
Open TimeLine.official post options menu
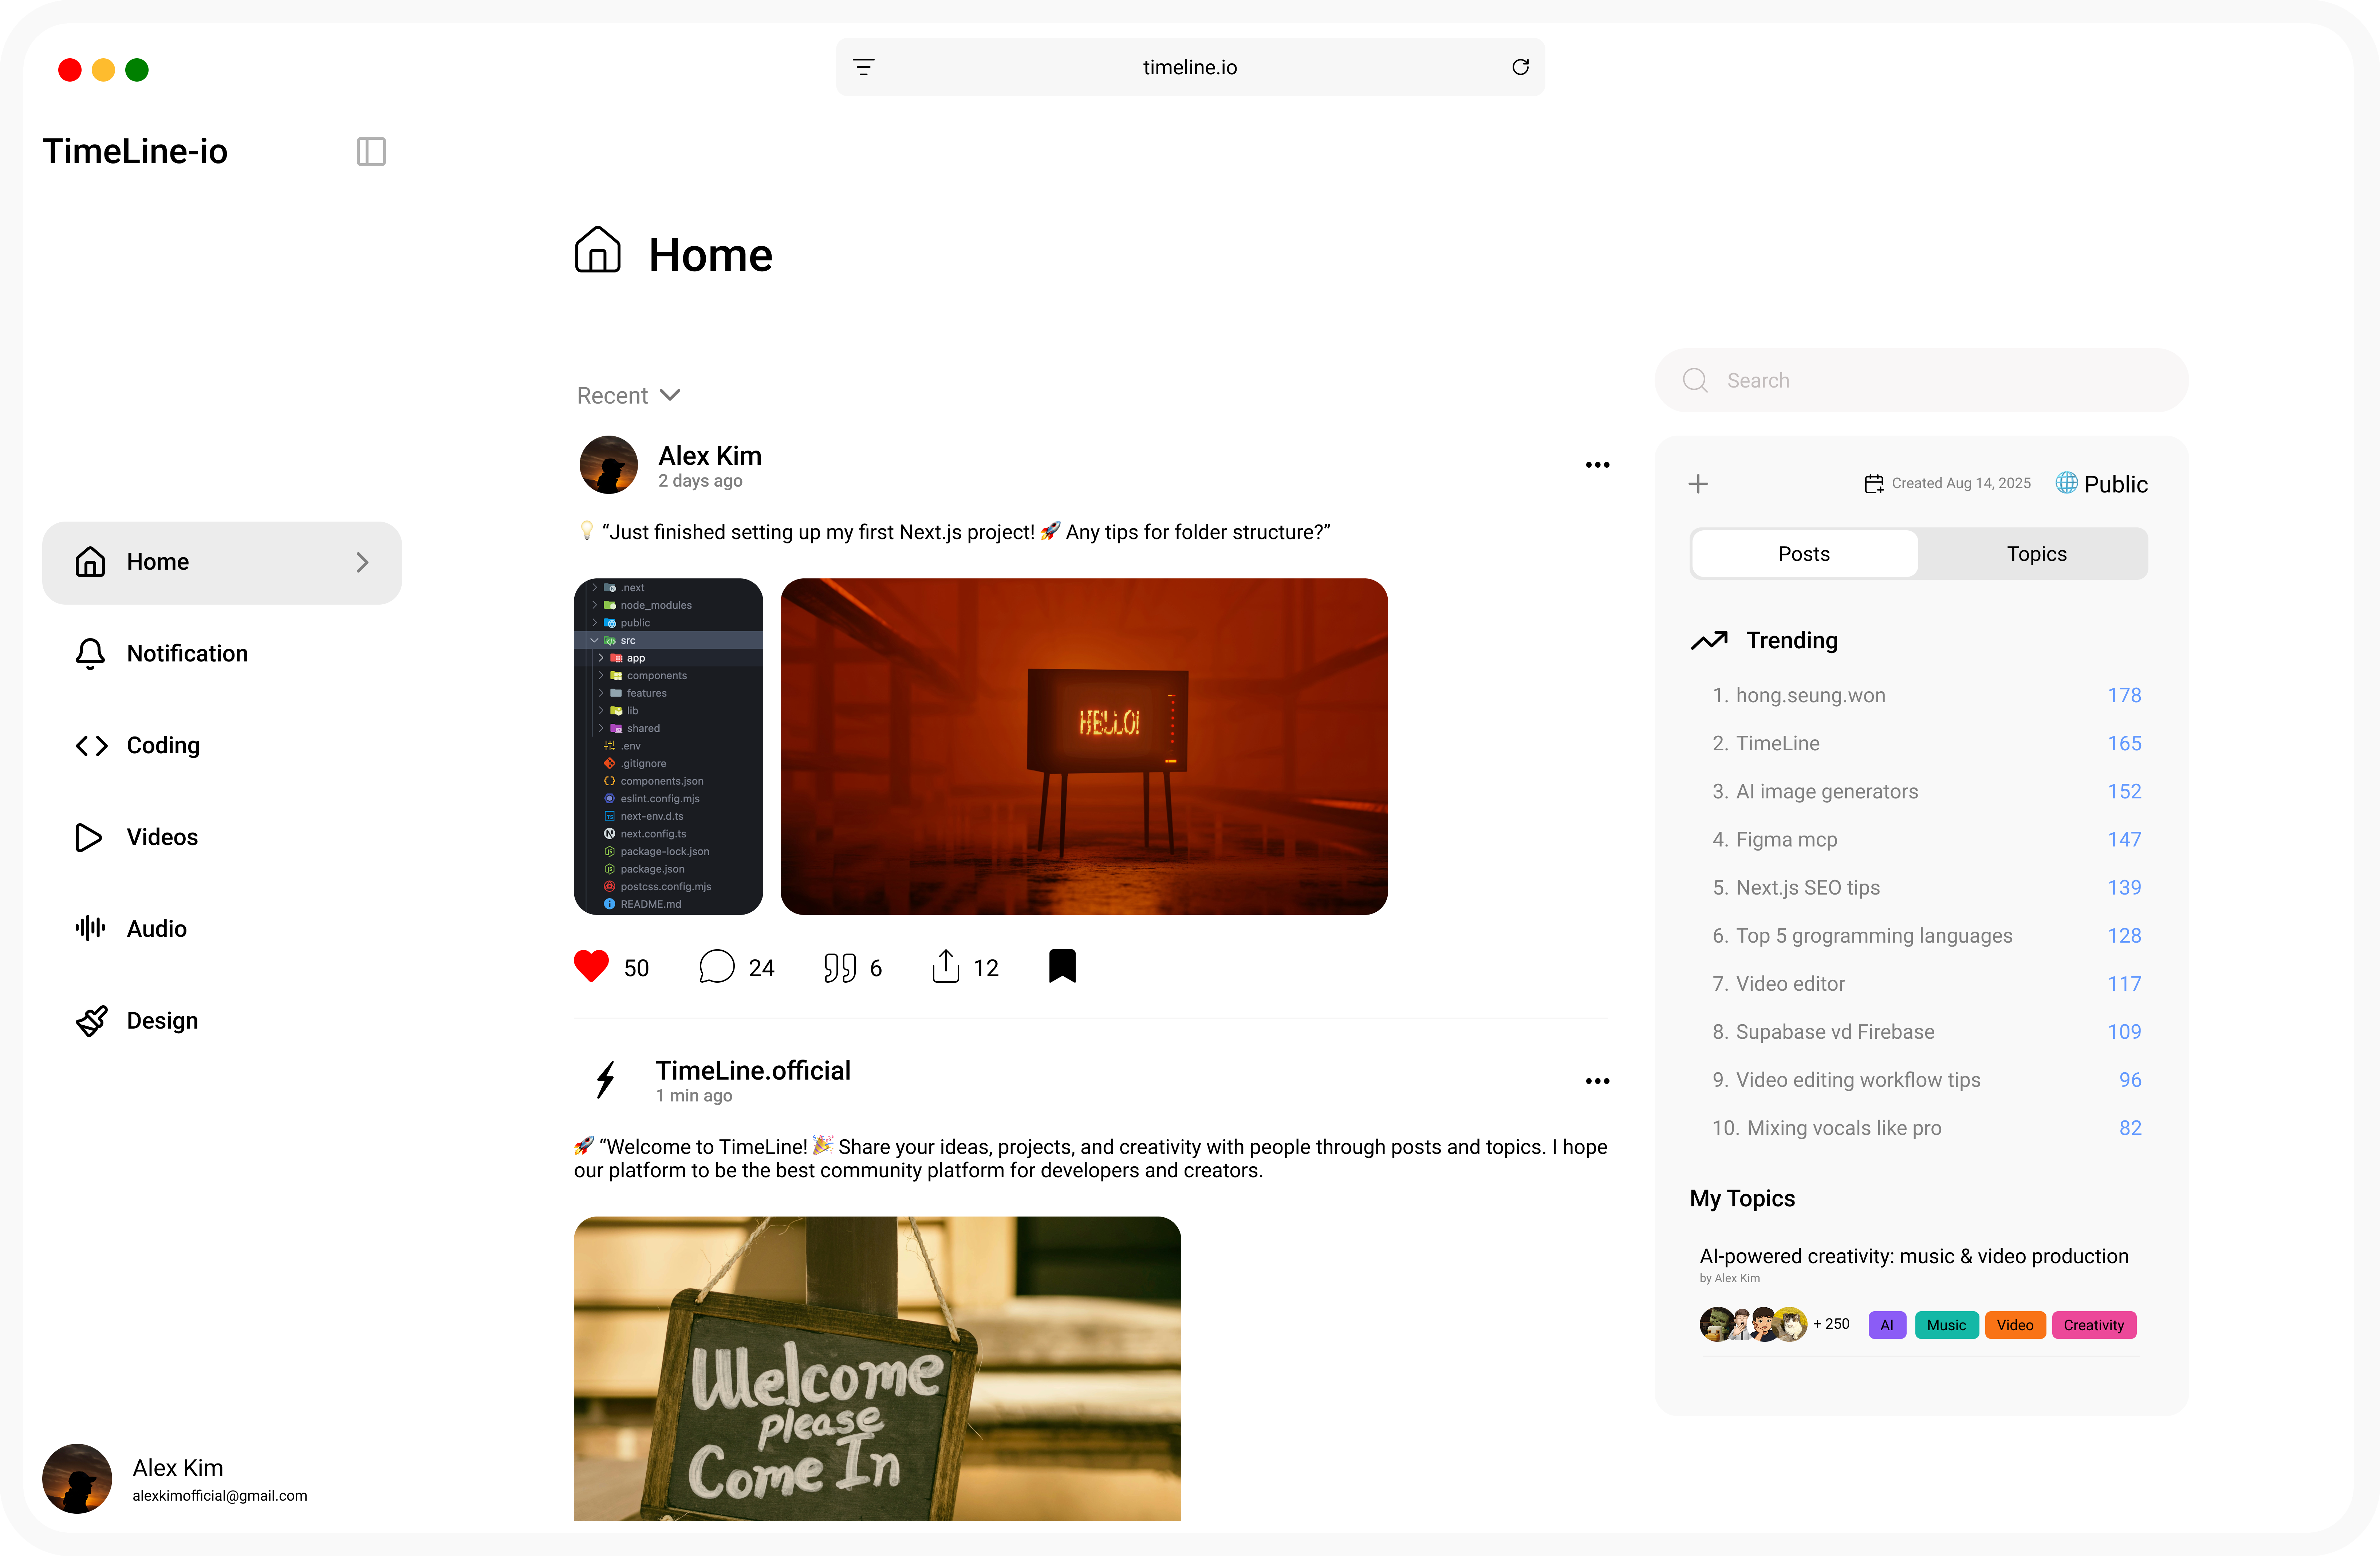click(x=1597, y=1081)
